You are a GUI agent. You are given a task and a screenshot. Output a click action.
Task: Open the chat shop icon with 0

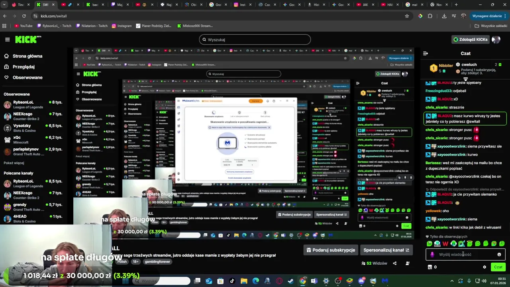[x=432, y=267]
